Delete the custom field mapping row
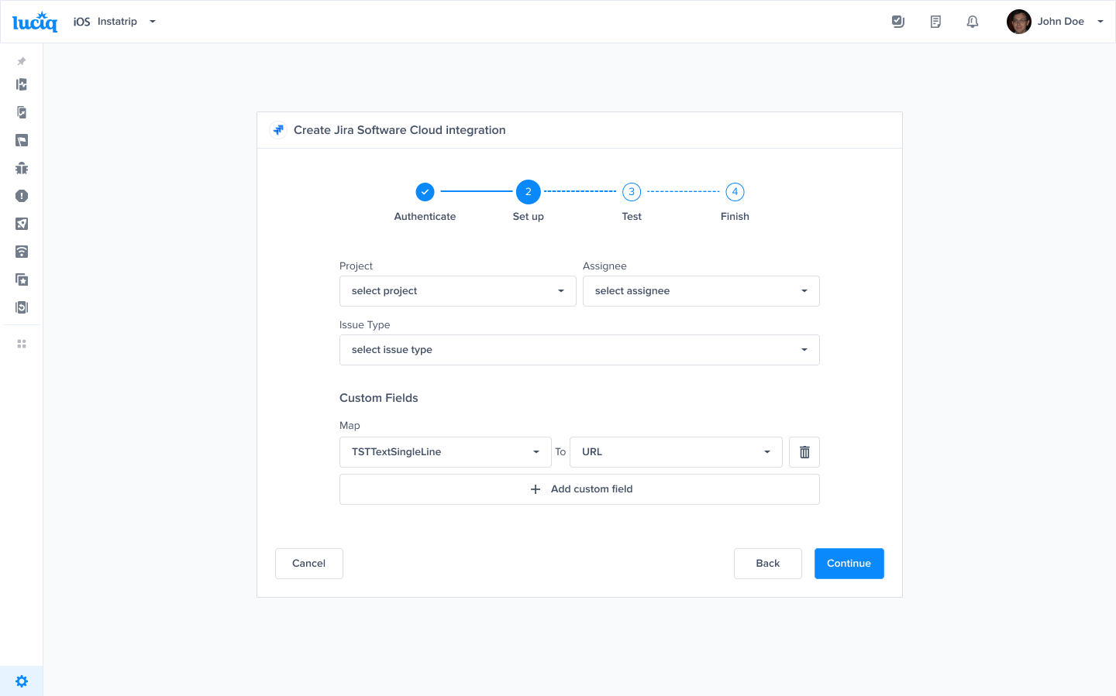Image resolution: width=1116 pixels, height=696 pixels. tap(804, 451)
